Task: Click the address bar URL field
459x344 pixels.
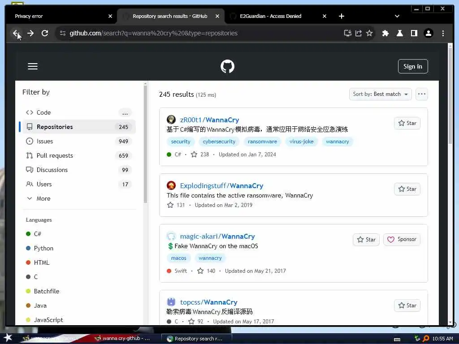Action: tap(205, 33)
